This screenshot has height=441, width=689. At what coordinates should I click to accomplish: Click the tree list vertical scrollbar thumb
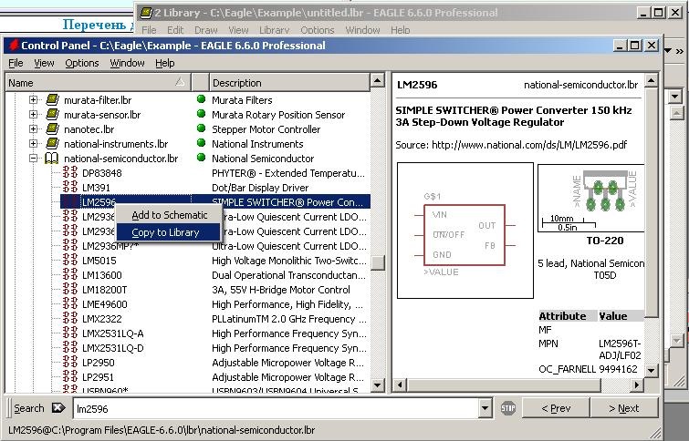[378, 262]
